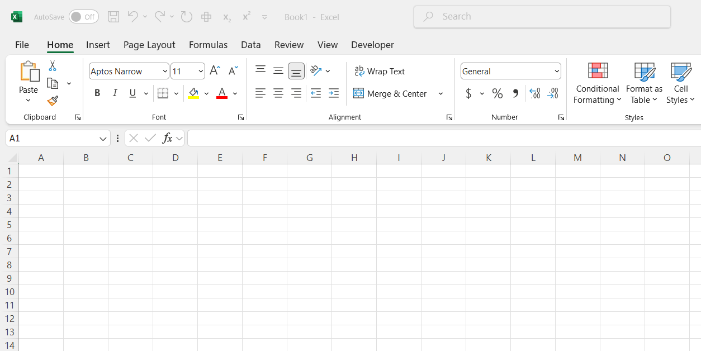This screenshot has width=701, height=351.
Task: Open the Fill Color dropdown arrow
Action: tap(206, 93)
